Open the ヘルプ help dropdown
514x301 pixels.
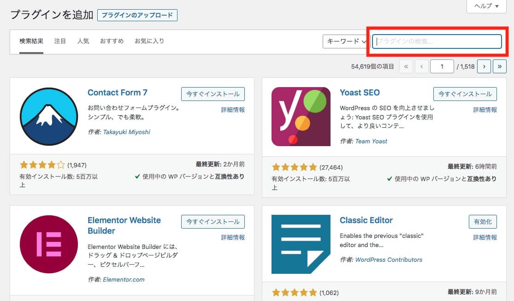487,6
